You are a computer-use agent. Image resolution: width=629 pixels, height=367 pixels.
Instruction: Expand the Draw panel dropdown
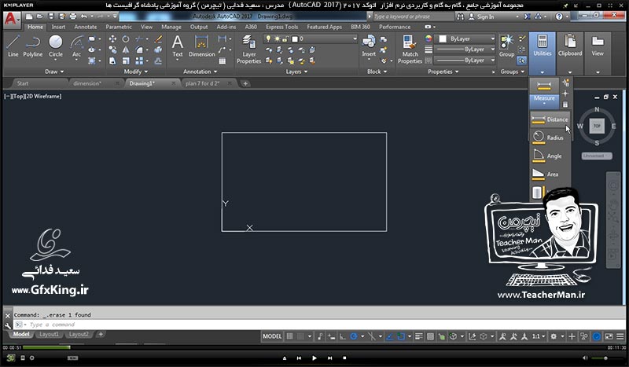coord(54,72)
